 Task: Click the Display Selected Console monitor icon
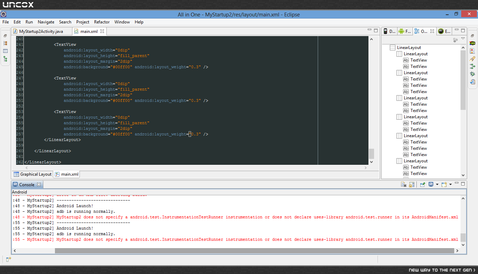[x=431, y=184]
